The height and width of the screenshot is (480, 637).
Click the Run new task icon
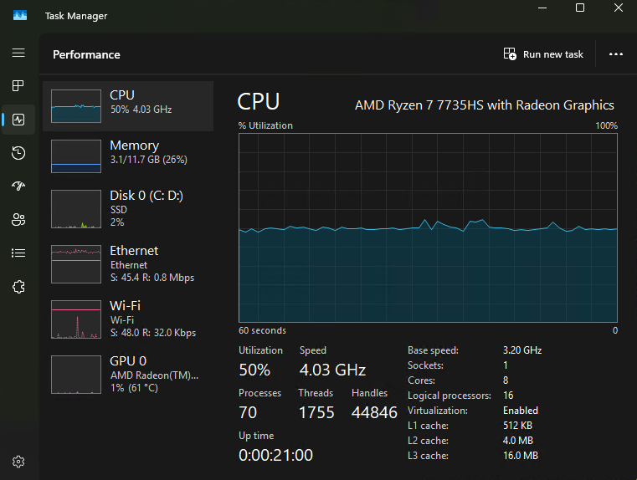510,54
